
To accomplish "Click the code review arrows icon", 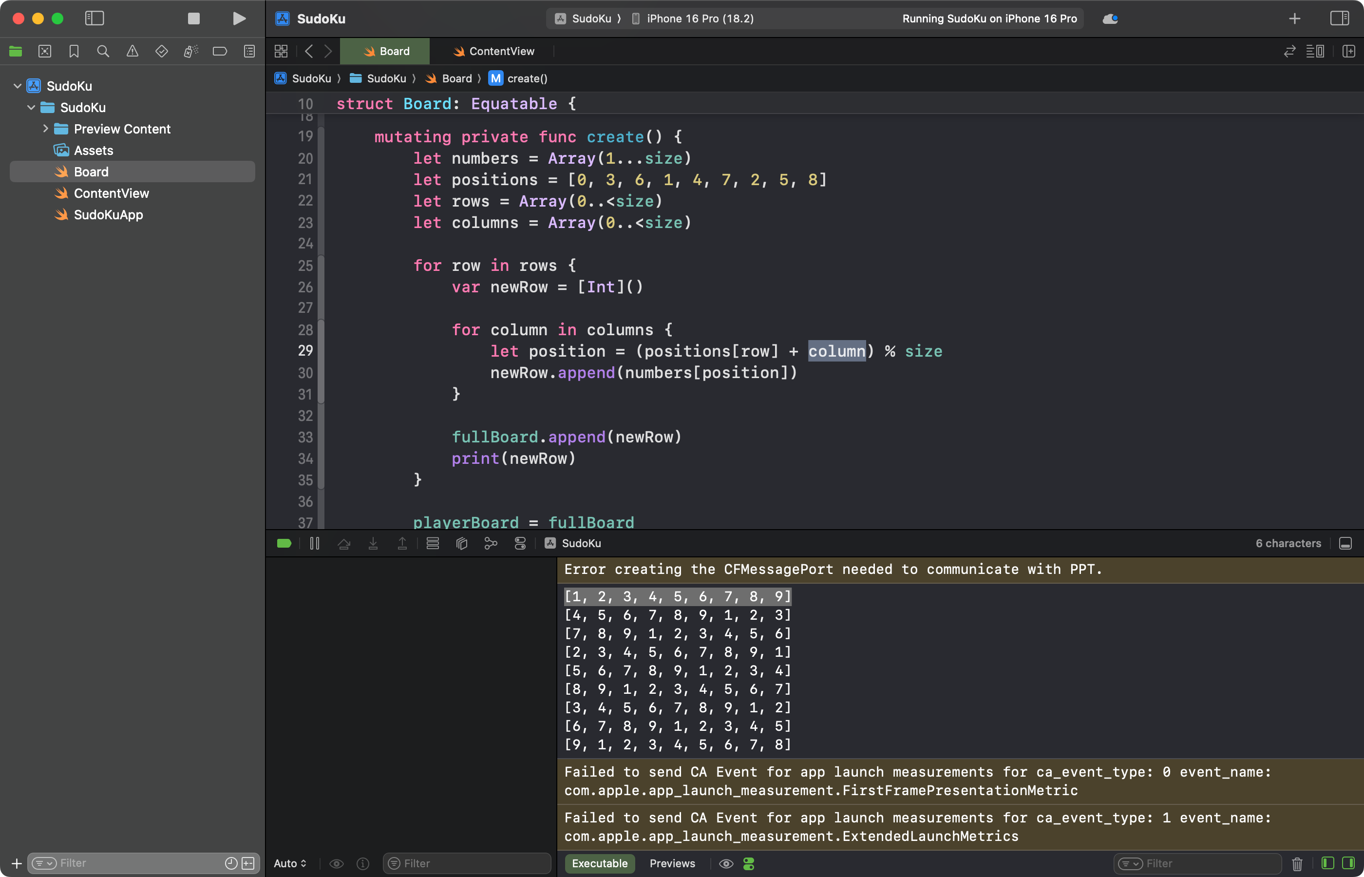I will tap(1289, 51).
